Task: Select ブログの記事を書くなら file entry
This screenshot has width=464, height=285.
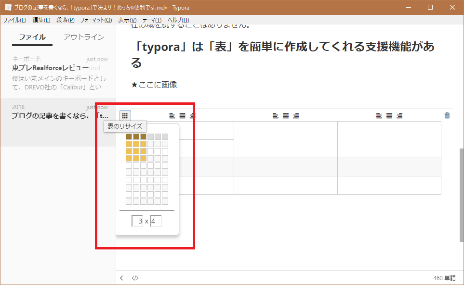Action: pyautogui.click(x=58, y=122)
